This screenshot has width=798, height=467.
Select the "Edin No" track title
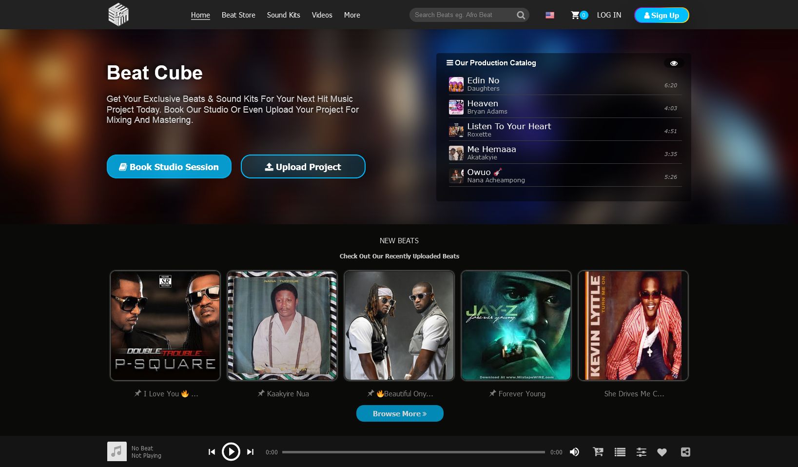(x=483, y=80)
